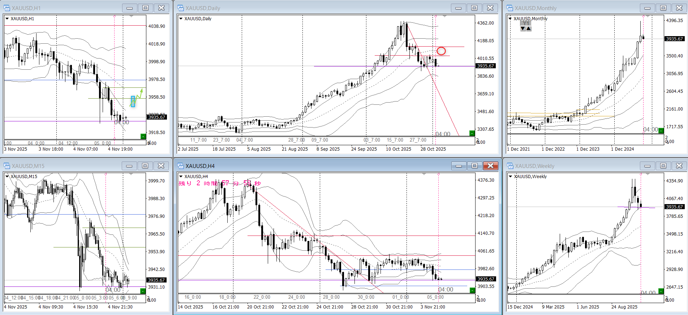Screen dimensions: 688x315
Task: Click the chart shift triangle atop Daily chart
Action: pyautogui.click(x=444, y=17)
